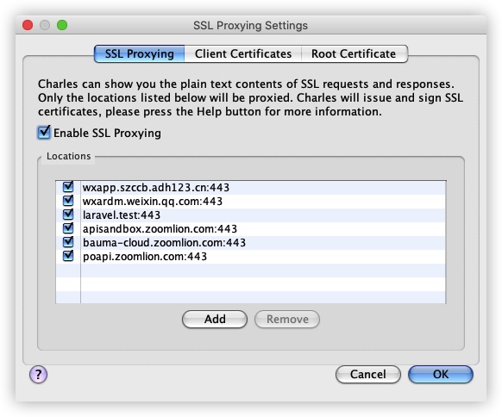Viewport: 502px width, 417px height.
Task: Uncheck wxardm.weixin.qq.com:443 location checkbox
Action: pos(68,201)
